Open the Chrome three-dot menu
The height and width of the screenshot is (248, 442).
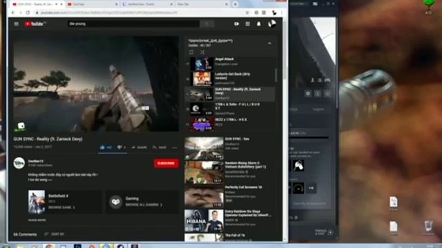point(282,12)
